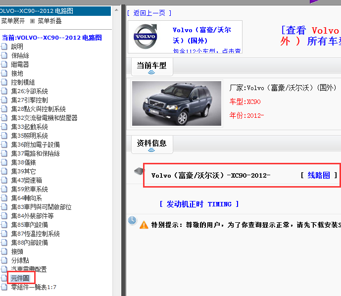This screenshot has width=341, height=296.
Task: Click the 年份:2012- text
Action: pyautogui.click(x=246, y=115)
